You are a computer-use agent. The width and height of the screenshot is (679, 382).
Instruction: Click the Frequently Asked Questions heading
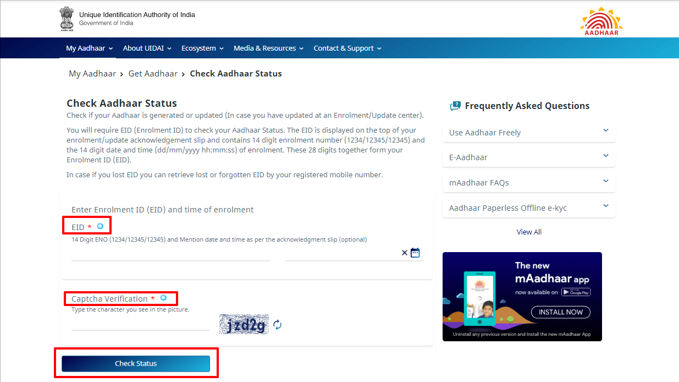pyautogui.click(x=527, y=106)
